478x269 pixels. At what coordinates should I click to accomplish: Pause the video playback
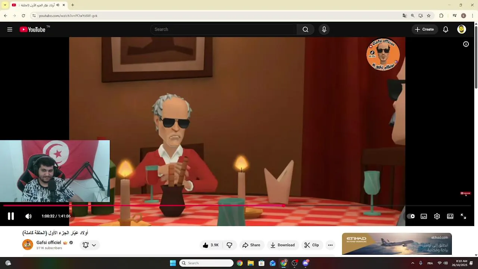coord(11,216)
